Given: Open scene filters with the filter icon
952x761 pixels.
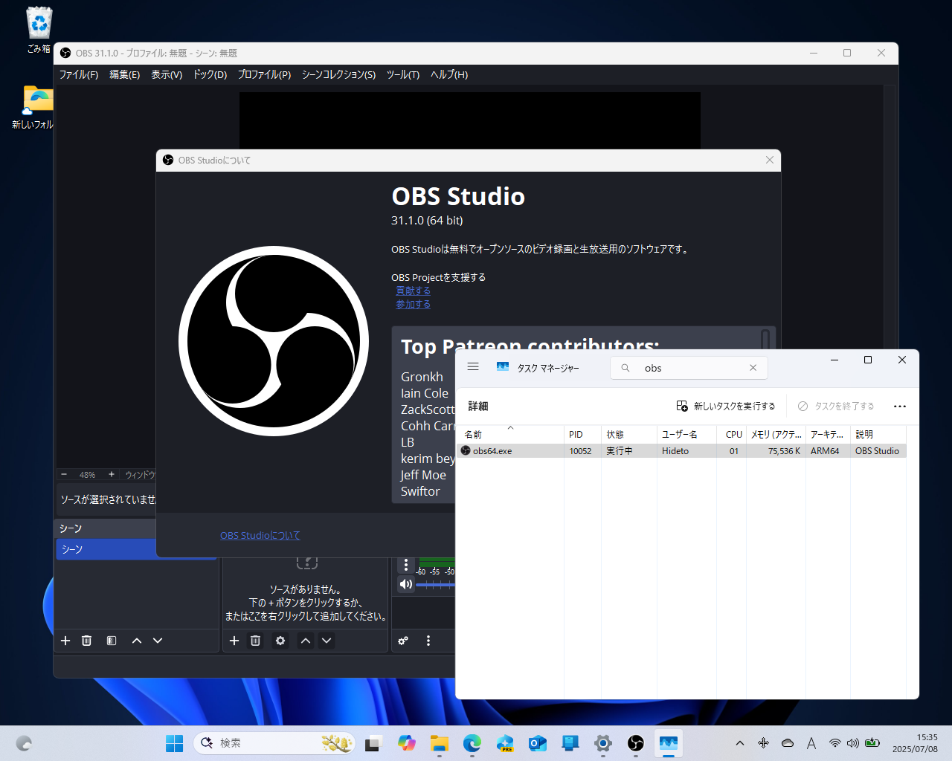Looking at the screenshot, I should tap(111, 640).
